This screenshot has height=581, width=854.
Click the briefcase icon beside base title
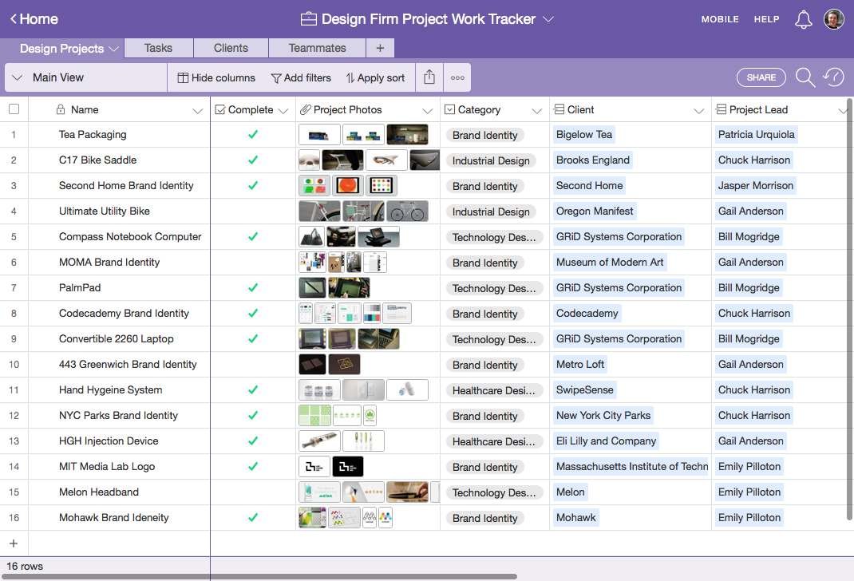[308, 19]
